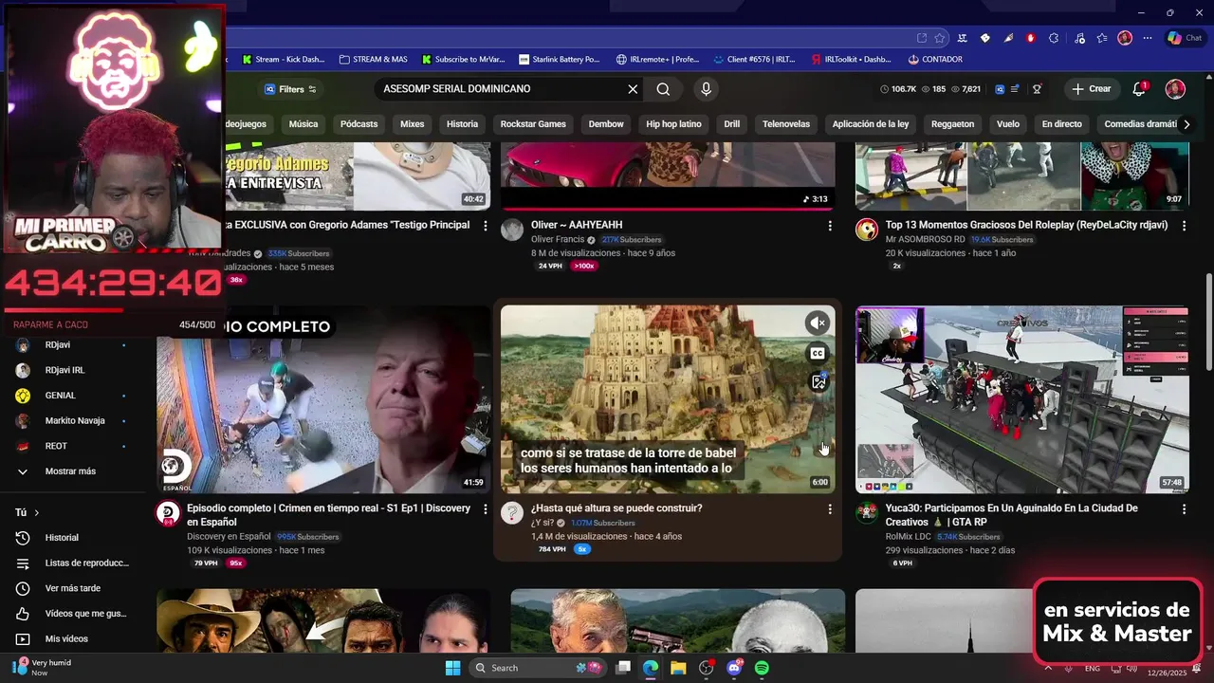Click the trophy icon in the YouTube header
Image resolution: width=1214 pixels, height=683 pixels.
click(1037, 89)
